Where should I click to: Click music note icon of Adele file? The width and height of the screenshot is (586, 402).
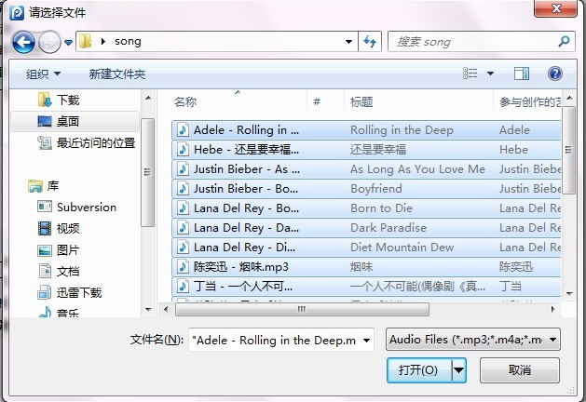click(183, 130)
